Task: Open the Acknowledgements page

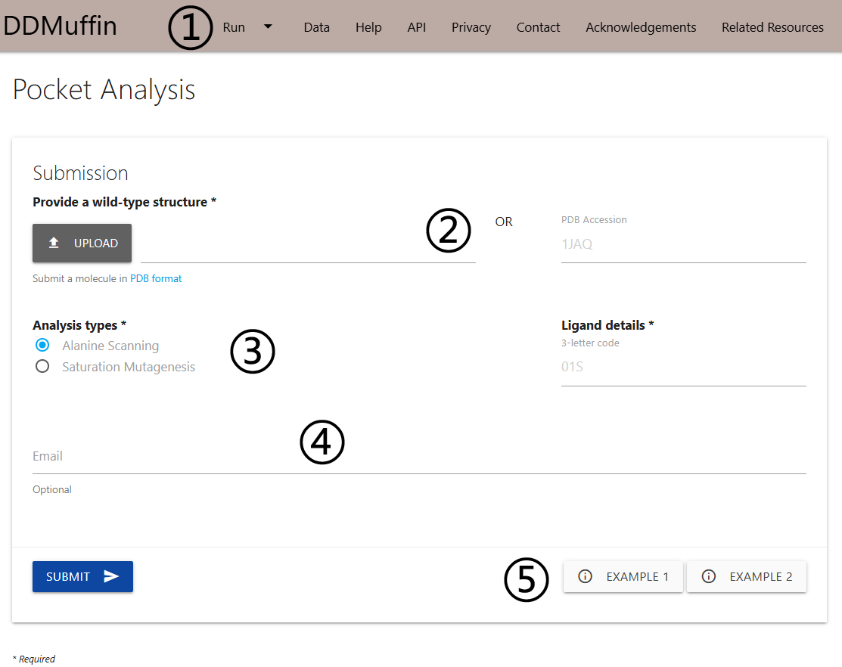Action: (x=640, y=27)
